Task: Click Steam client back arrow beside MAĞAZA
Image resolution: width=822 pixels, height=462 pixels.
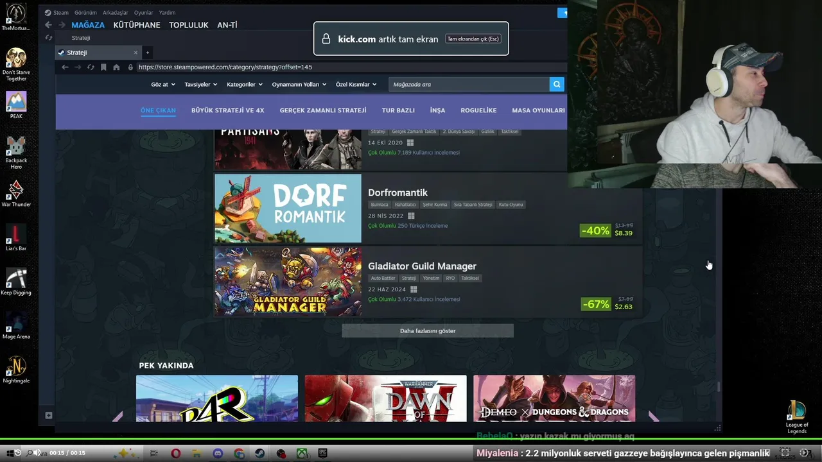Action: [48, 25]
